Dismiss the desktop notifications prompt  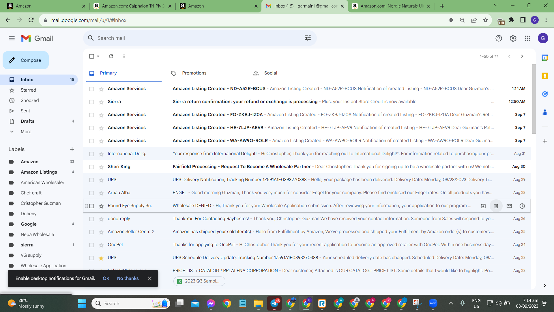click(150, 278)
